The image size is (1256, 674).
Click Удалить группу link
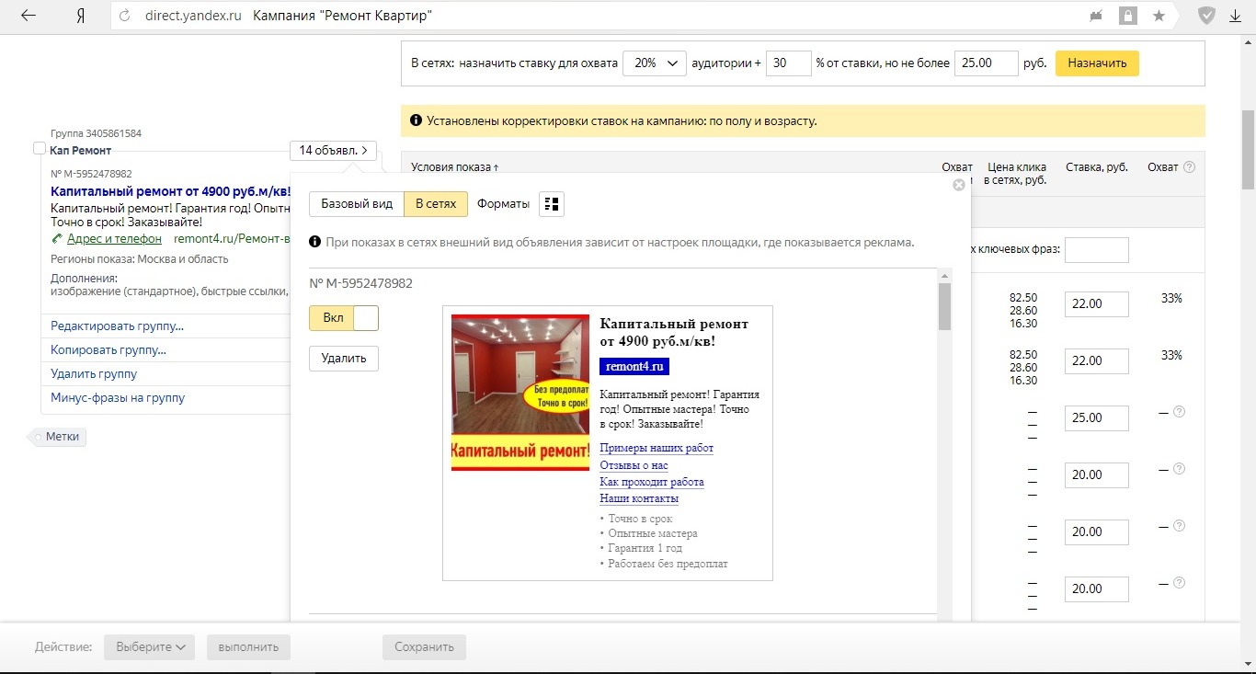[x=94, y=374]
